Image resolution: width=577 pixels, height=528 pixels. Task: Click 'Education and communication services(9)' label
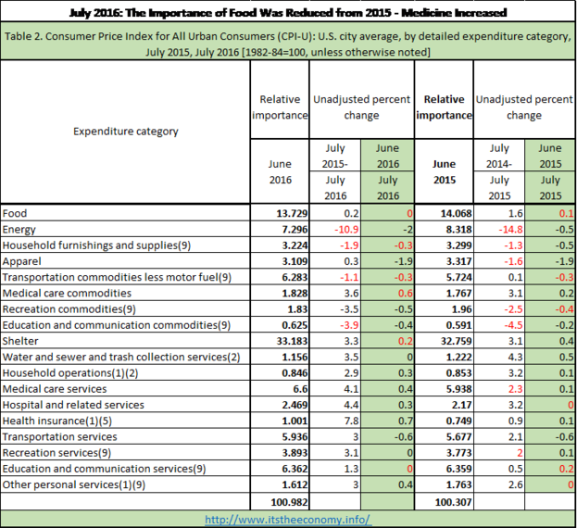click(104, 469)
